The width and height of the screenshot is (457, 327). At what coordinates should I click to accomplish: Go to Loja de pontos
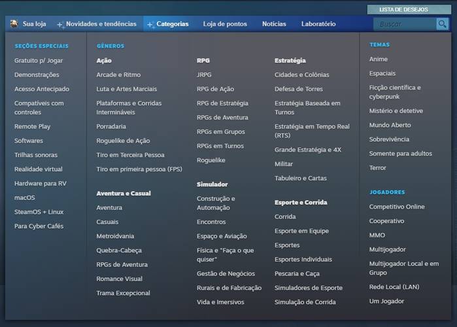point(225,24)
